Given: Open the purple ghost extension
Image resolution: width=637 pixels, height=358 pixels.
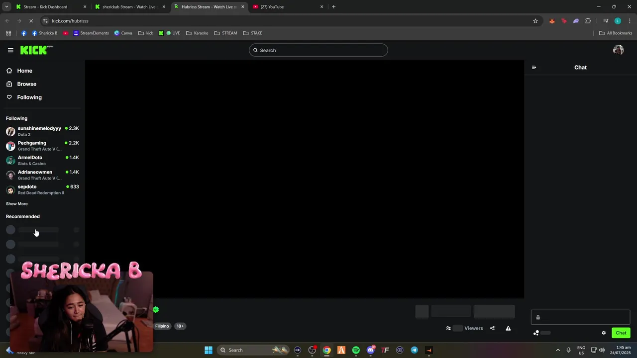Looking at the screenshot, I should (576, 21).
